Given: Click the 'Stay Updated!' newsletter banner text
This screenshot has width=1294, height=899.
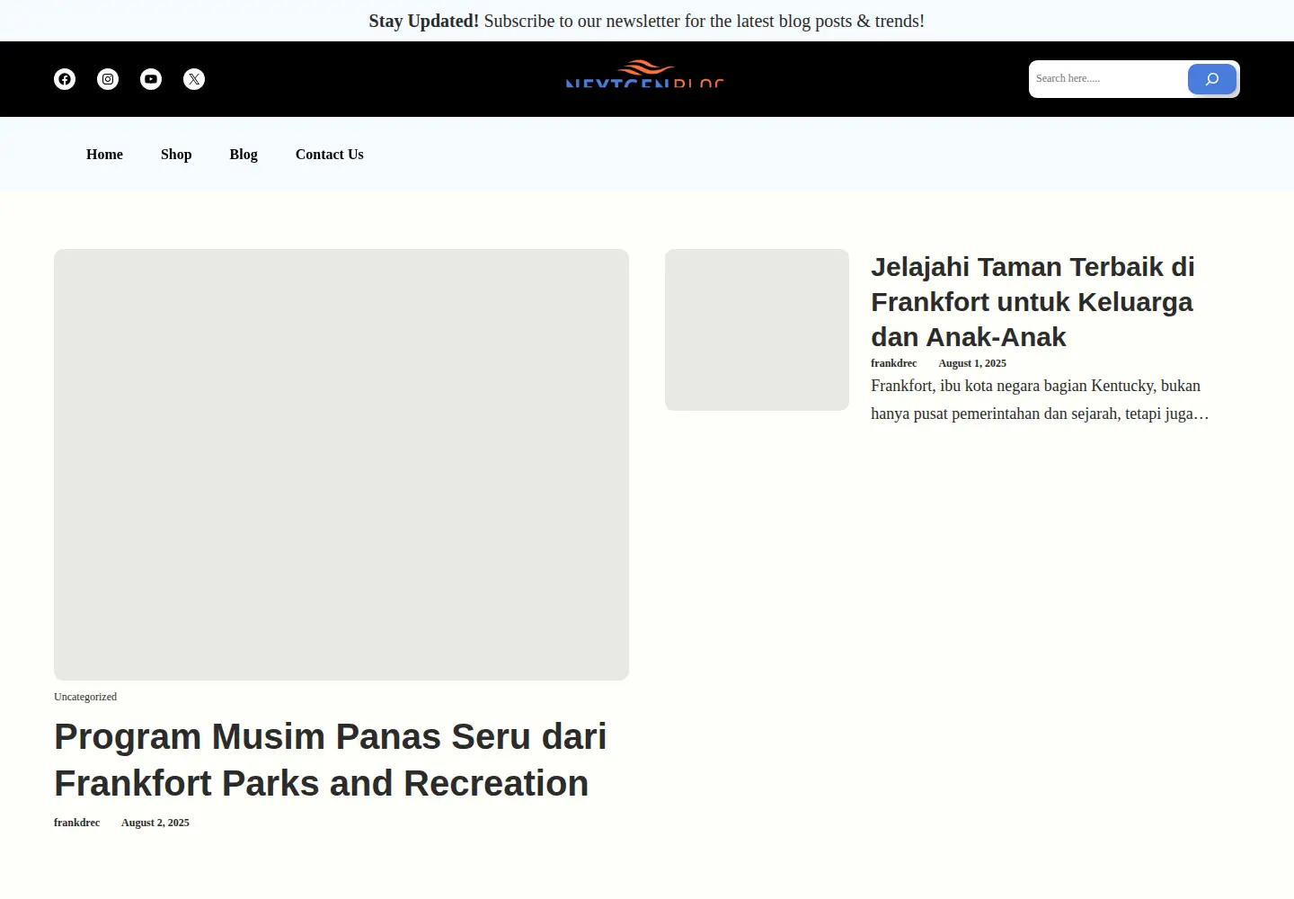Looking at the screenshot, I should pos(647,21).
